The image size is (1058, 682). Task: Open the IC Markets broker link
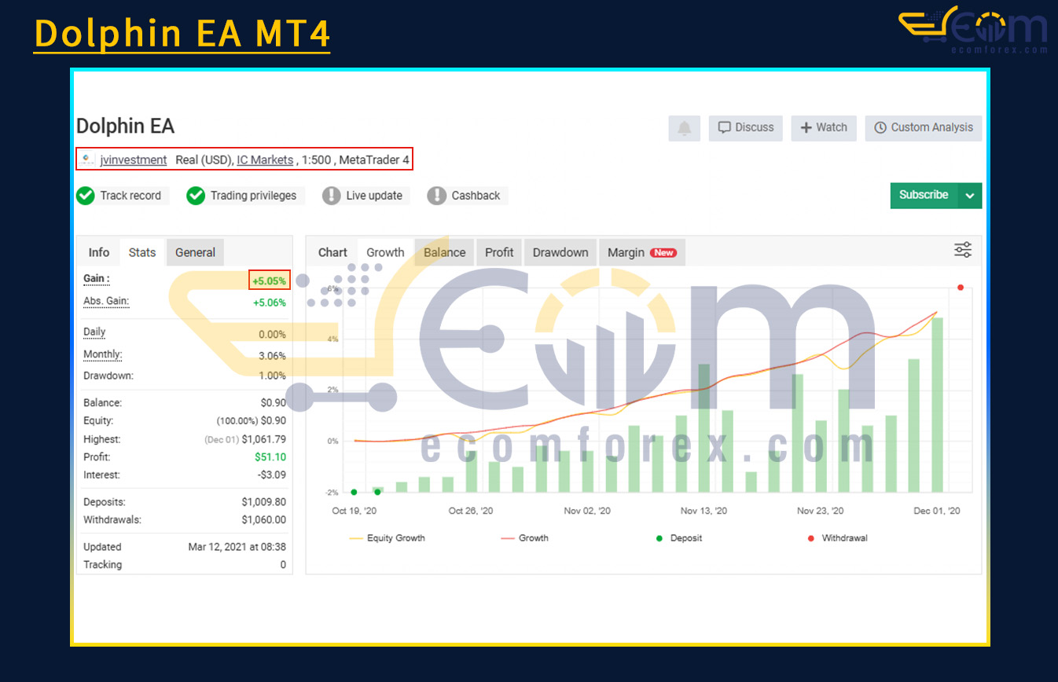265,159
